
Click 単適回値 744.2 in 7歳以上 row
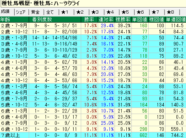(x=176, y=135)
